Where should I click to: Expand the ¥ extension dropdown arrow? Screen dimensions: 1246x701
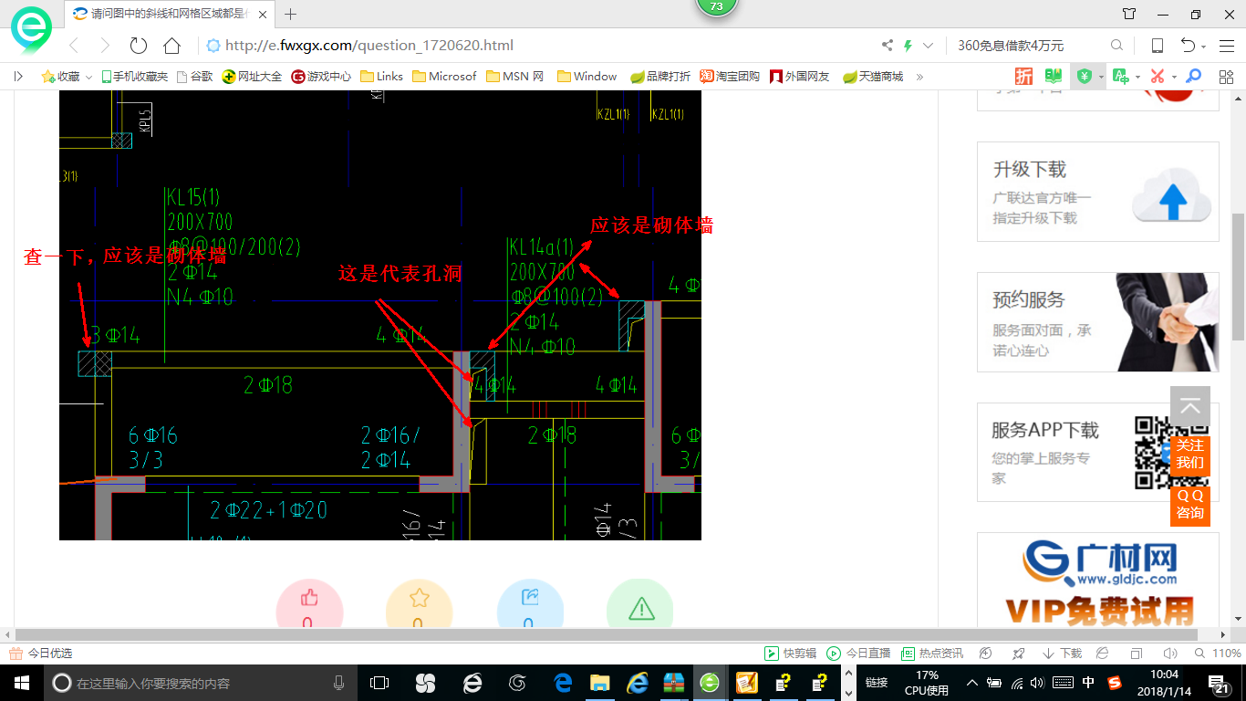click(1101, 78)
